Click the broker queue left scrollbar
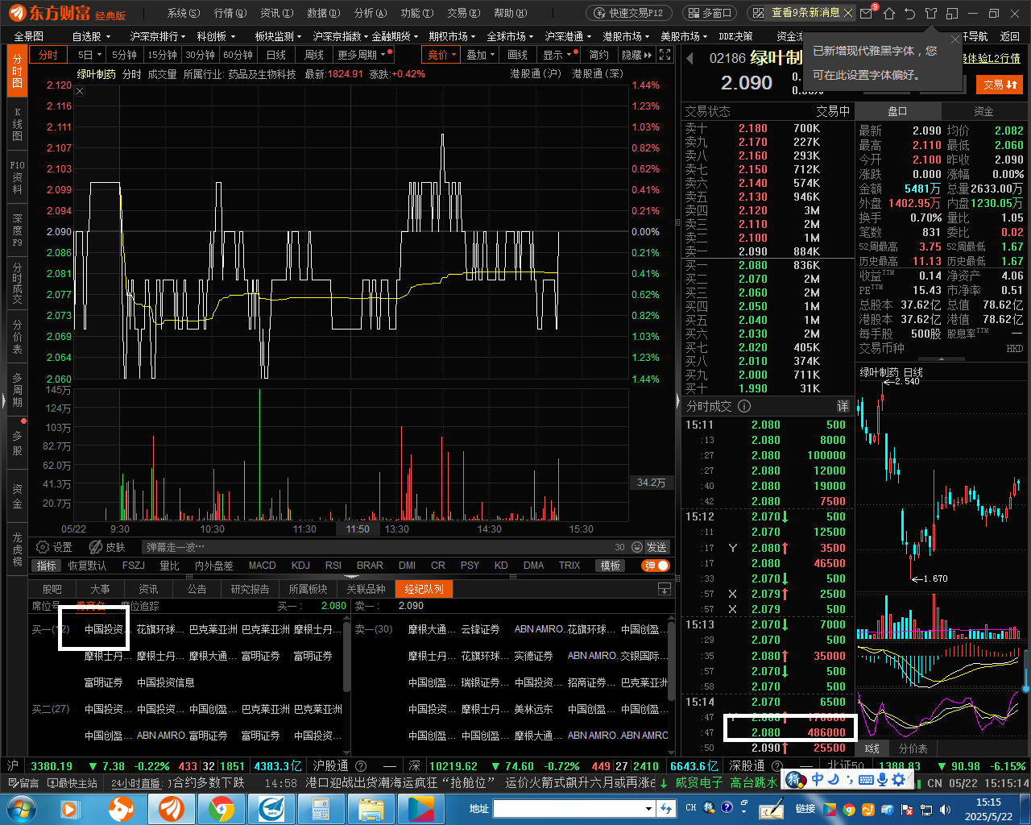Screen dimensions: 1031x825 coord(347,657)
